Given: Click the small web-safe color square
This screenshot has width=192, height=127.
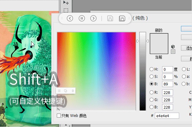Looking at the screenshot, I should [x=173, y=52].
